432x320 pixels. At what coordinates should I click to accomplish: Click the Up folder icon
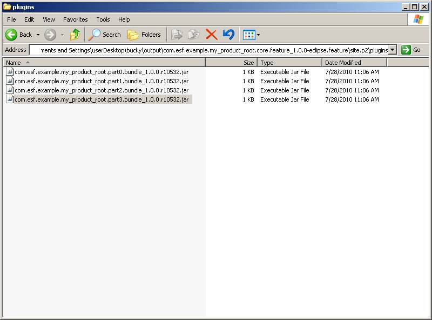click(75, 35)
